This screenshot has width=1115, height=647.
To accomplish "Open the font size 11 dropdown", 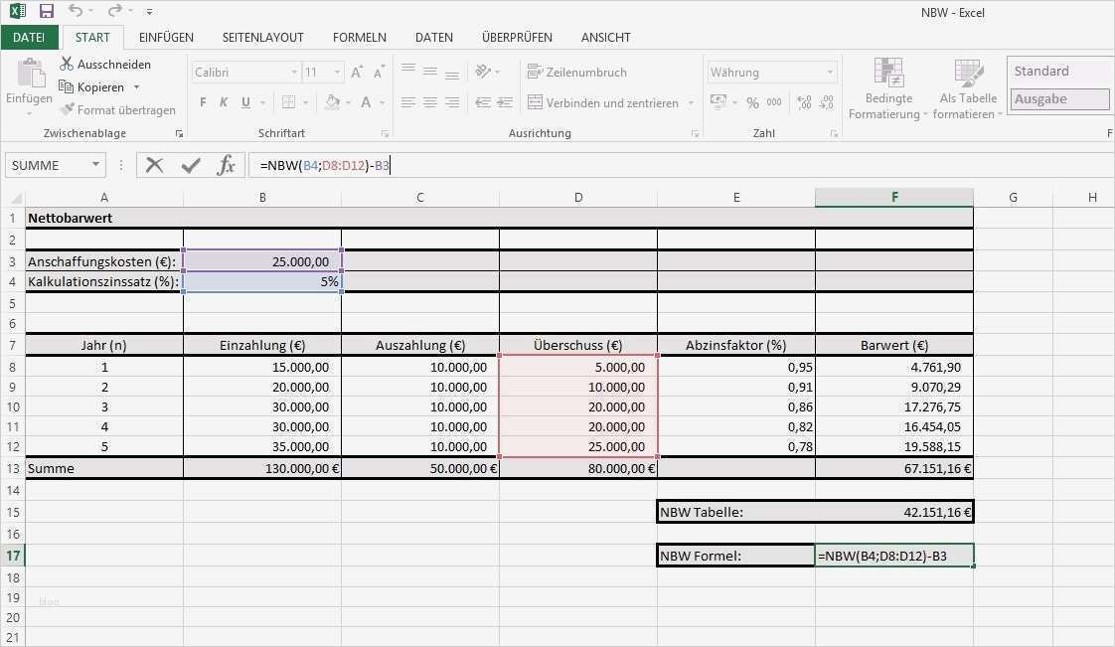I will [x=337, y=72].
